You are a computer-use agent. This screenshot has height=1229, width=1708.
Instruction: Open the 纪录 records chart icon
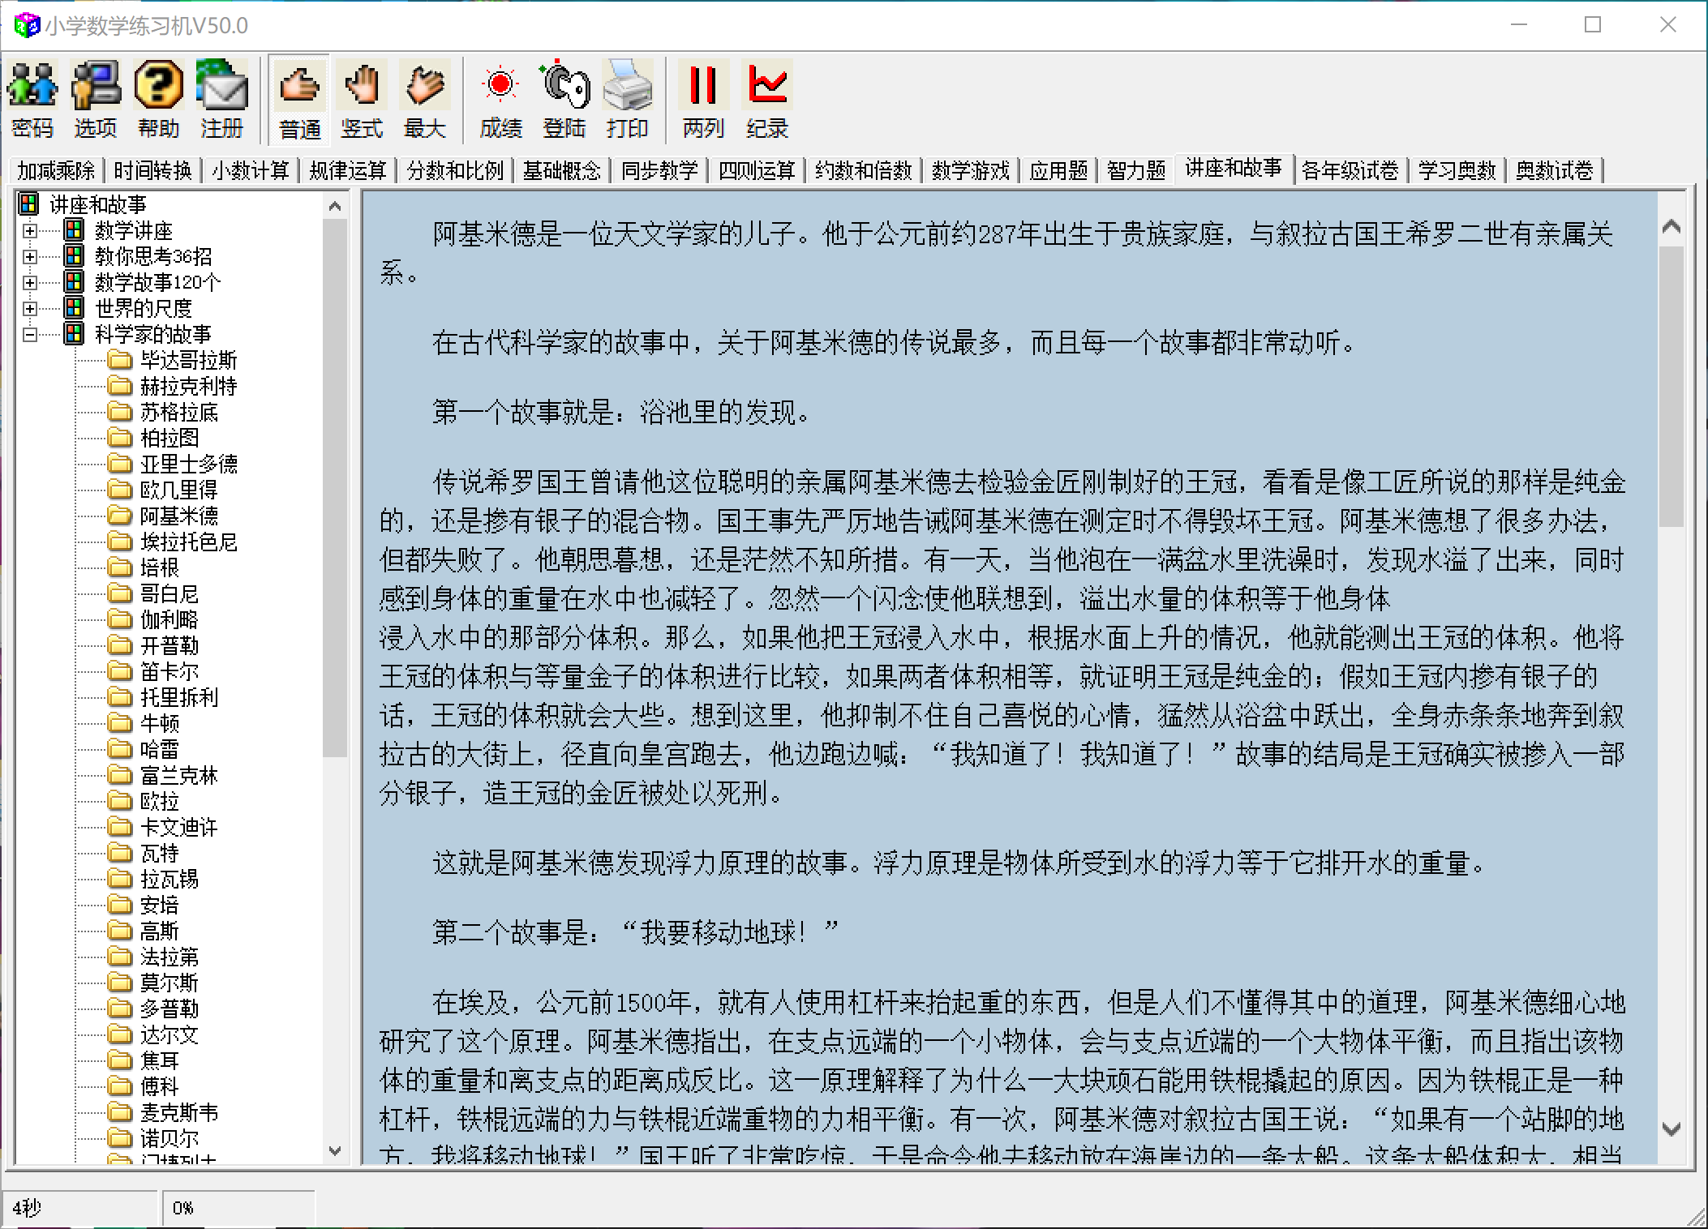pos(766,100)
